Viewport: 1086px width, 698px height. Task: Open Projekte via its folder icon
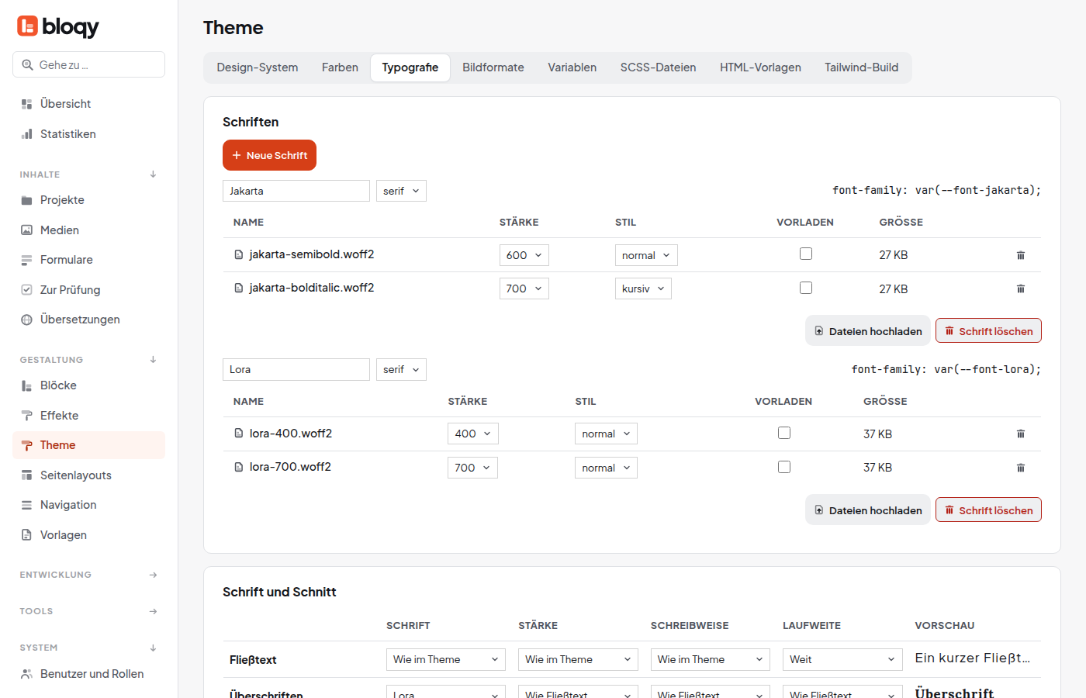pyautogui.click(x=26, y=200)
